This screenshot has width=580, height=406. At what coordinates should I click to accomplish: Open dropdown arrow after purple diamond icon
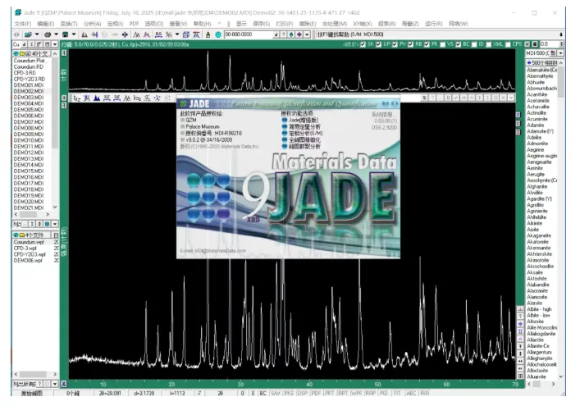point(307,34)
